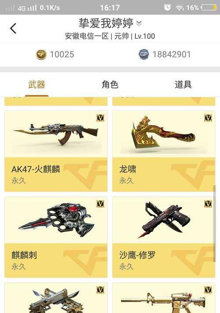
Task: Tap the back arrow icon
Action: tap(13, 28)
